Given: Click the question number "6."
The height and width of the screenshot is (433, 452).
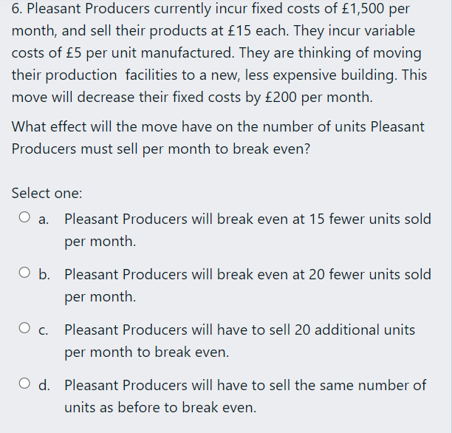Looking at the screenshot, I should coord(18,10).
